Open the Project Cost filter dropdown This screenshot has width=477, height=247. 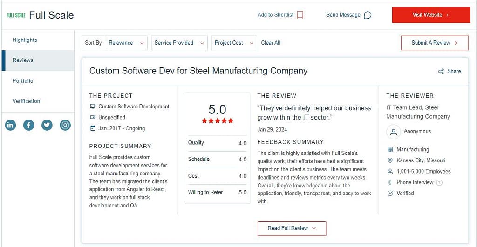point(234,43)
